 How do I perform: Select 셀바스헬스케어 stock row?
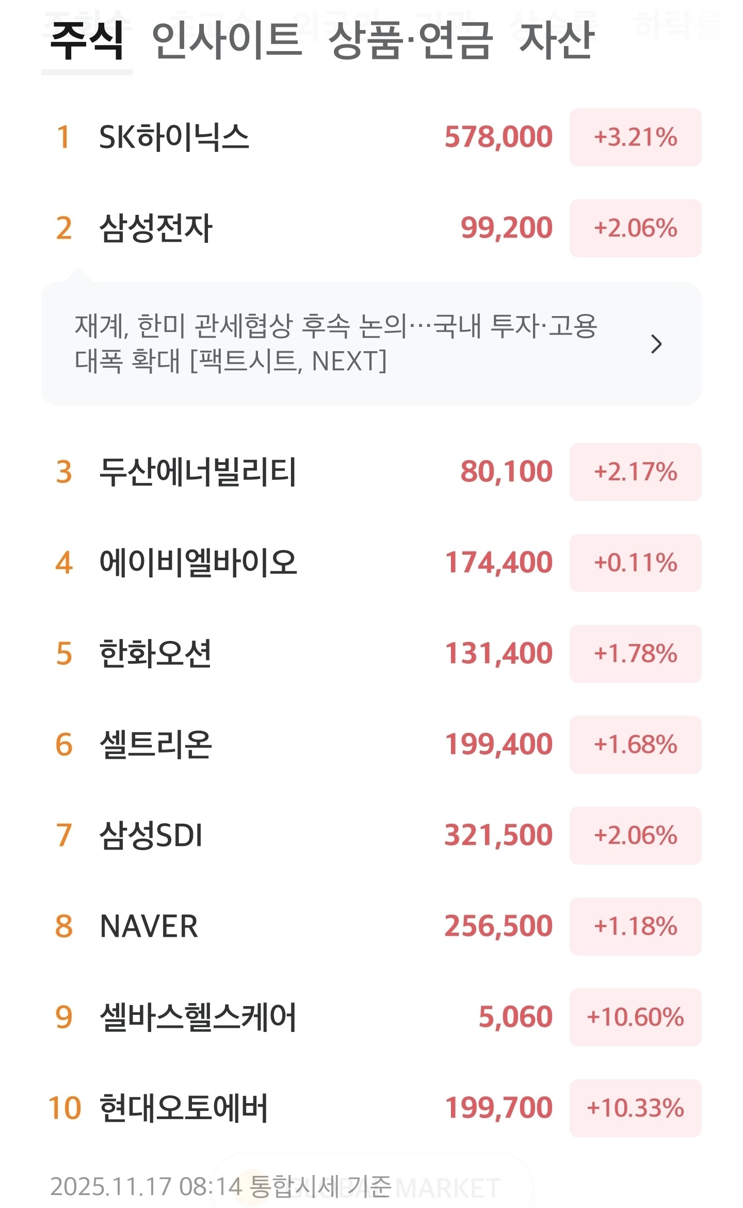(198, 1017)
